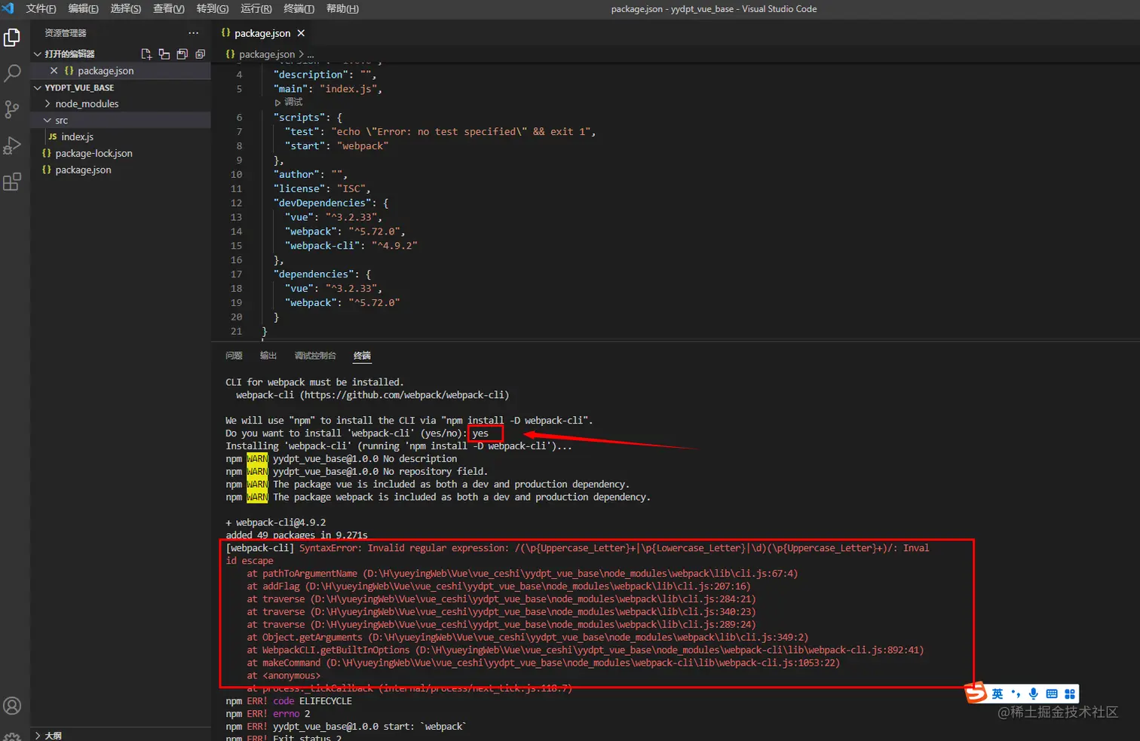Switch to the 终端 panel tab
This screenshot has width=1140, height=741.
coord(362,356)
